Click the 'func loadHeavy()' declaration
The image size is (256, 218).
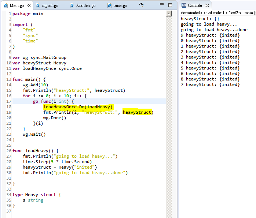36,151
